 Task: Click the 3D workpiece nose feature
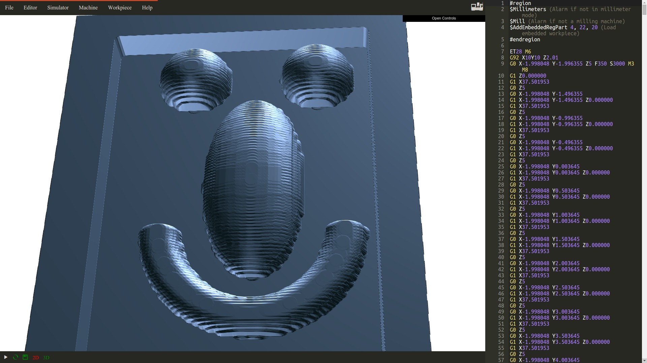point(253,188)
